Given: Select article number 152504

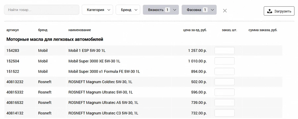Looking at the screenshot, I should 13,61.
